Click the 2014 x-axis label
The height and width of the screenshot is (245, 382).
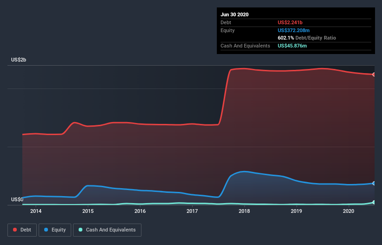36,211
